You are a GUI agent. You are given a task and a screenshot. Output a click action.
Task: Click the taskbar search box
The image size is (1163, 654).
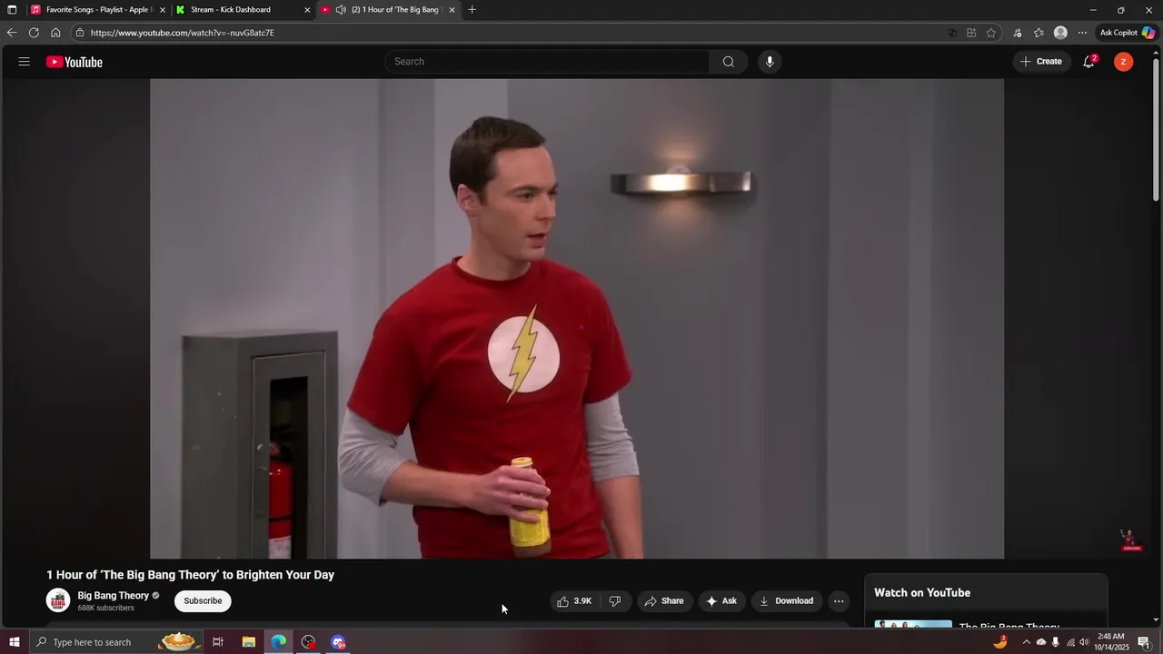[116, 642]
